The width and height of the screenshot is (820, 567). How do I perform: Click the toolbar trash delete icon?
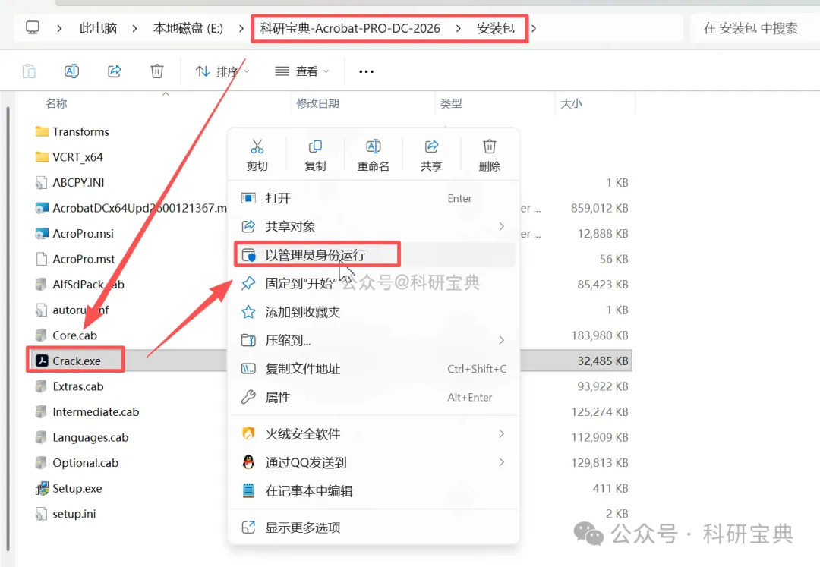pyautogui.click(x=157, y=71)
